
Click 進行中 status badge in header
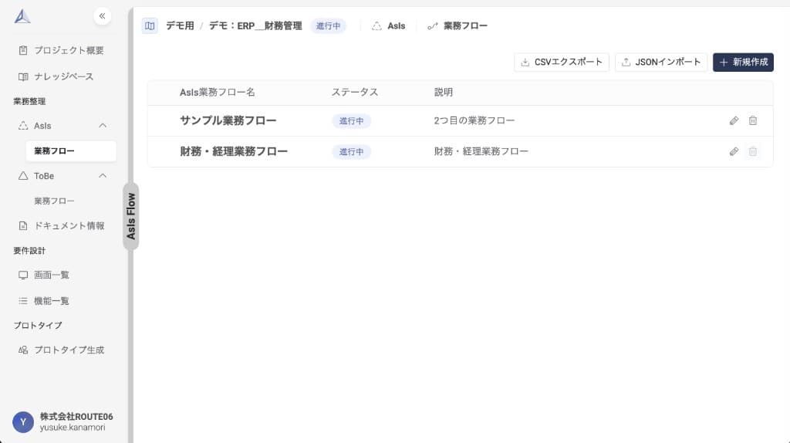tap(328, 25)
